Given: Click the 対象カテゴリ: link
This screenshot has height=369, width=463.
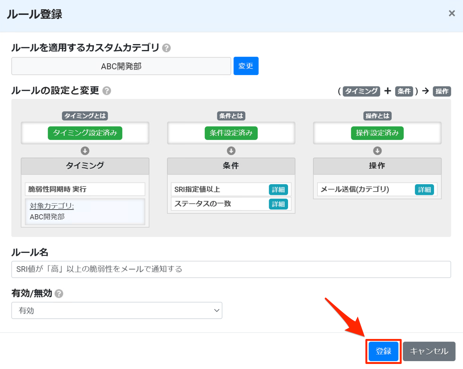Looking at the screenshot, I should pyautogui.click(x=52, y=206).
